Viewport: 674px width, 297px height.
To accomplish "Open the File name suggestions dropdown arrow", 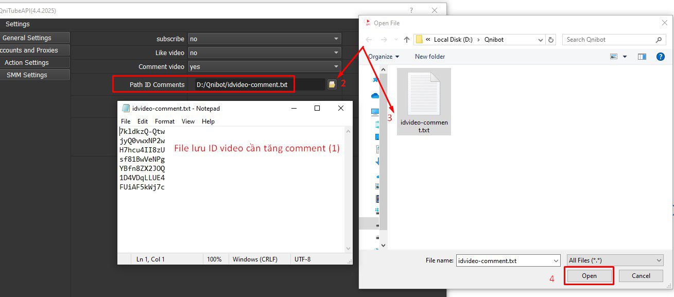I will click(556, 260).
